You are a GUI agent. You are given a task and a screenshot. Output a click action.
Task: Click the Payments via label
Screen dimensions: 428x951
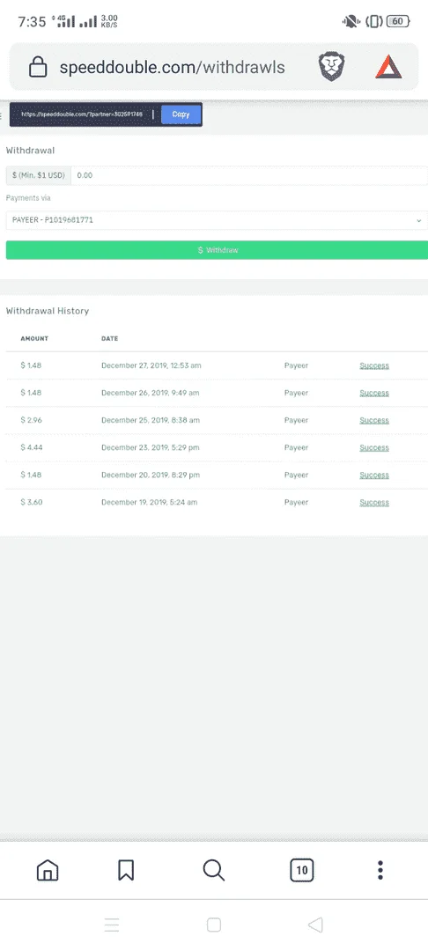click(x=28, y=198)
